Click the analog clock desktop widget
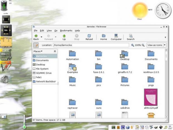 tap(163, 10)
